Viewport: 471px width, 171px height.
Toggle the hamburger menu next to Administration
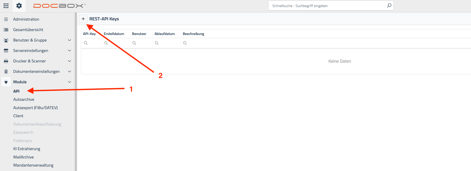(6, 19)
